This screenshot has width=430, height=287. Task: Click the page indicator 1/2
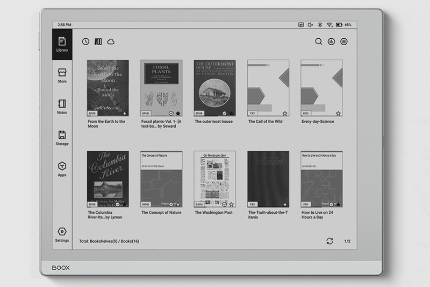[347, 241]
